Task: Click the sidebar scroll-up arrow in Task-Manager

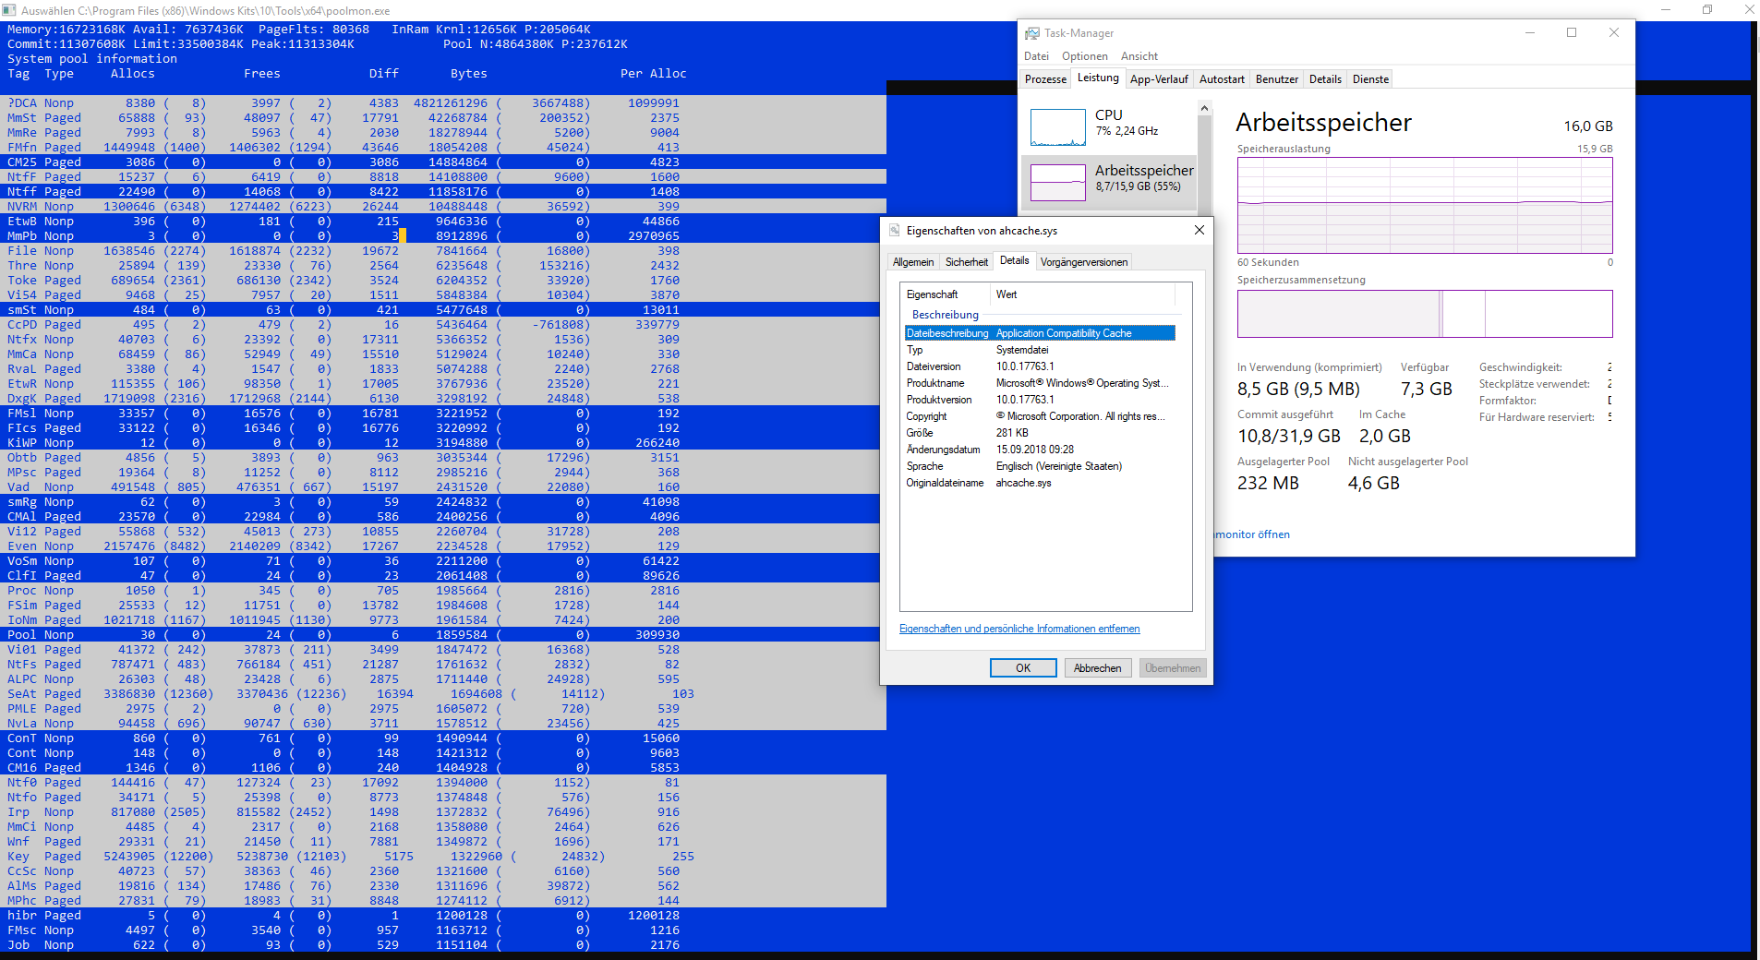Action: click(x=1204, y=109)
